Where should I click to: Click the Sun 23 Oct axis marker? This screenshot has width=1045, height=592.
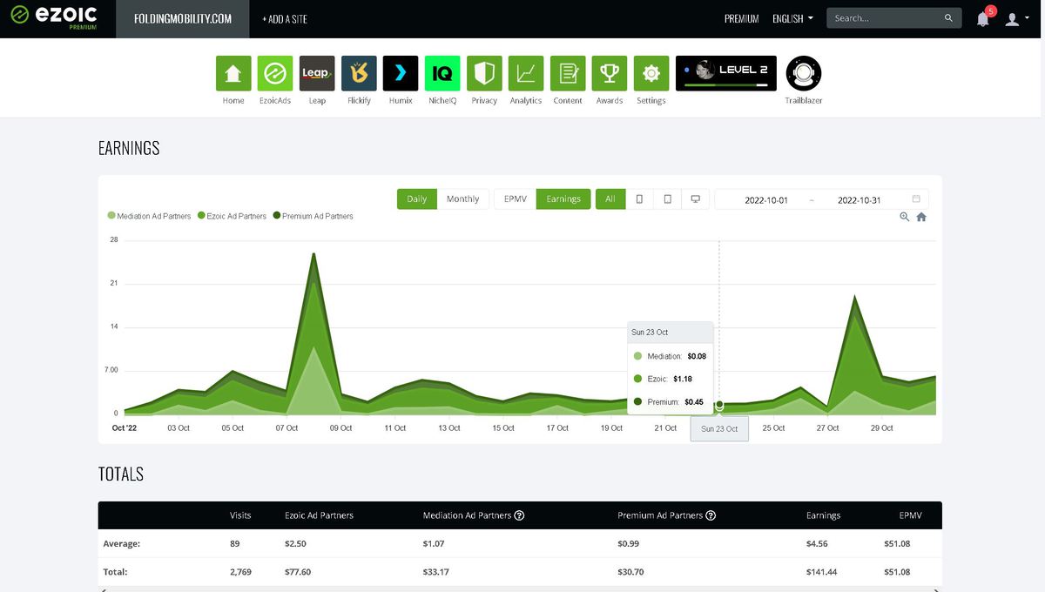point(719,428)
